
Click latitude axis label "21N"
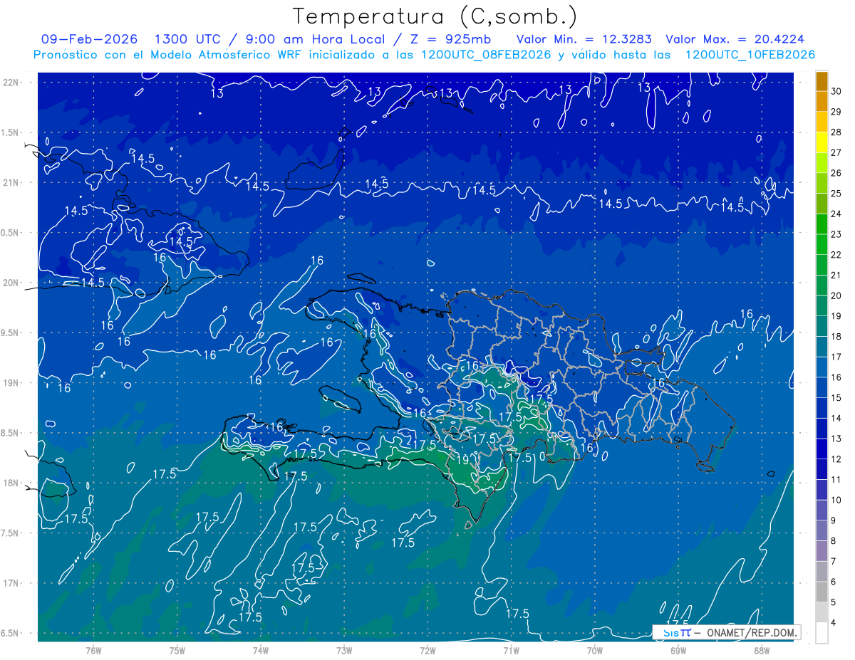click(12, 182)
